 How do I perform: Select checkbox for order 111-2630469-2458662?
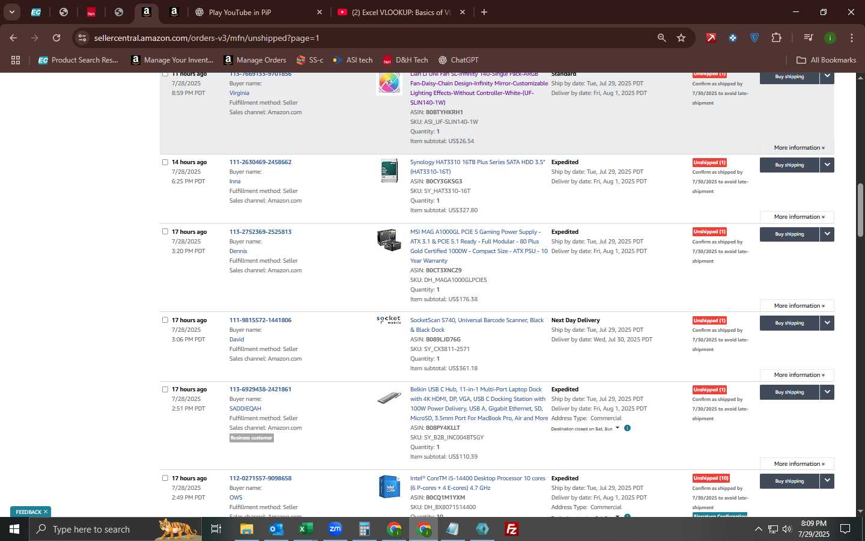[x=165, y=162]
